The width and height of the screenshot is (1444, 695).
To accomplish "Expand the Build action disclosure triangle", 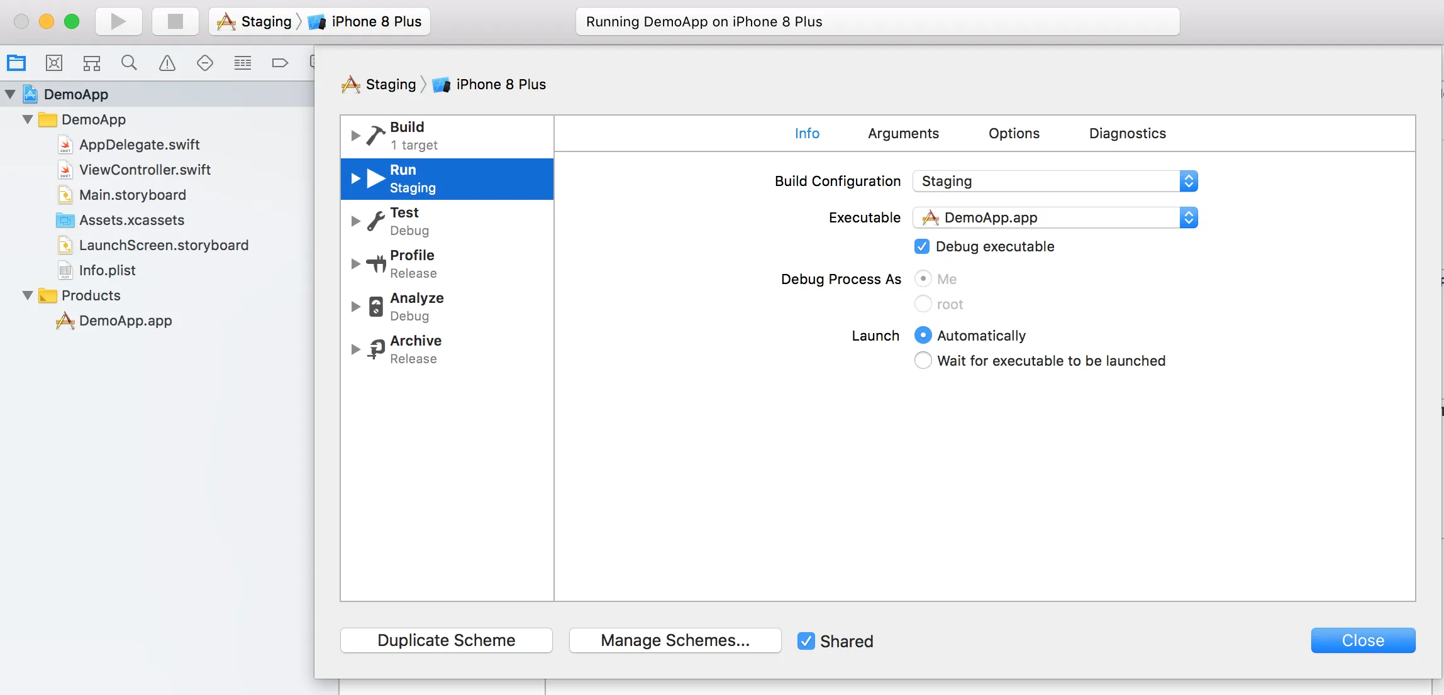I will [x=355, y=136].
